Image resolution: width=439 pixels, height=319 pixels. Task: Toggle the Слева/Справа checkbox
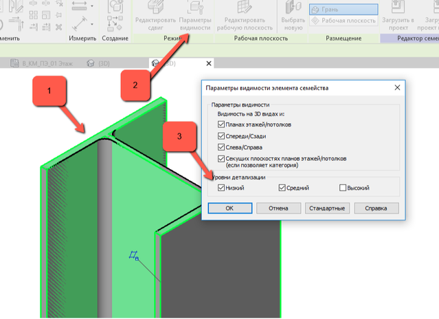click(x=221, y=147)
